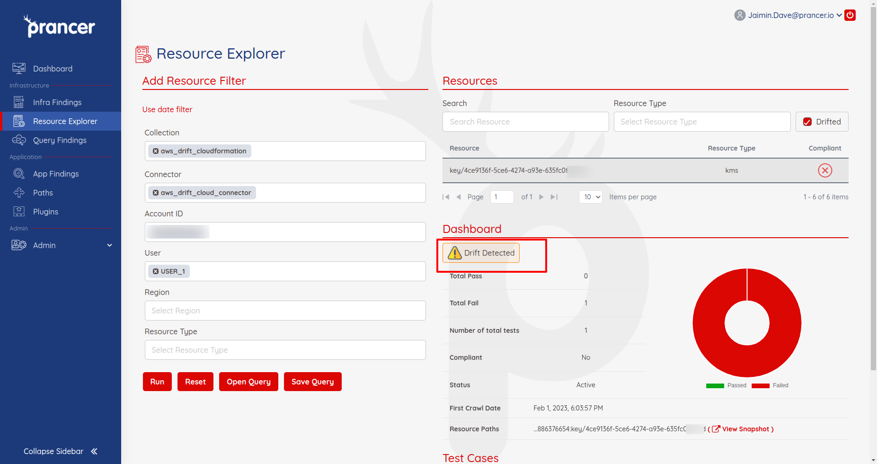
Task: Open the Collection dropdown field
Action: tap(285, 151)
